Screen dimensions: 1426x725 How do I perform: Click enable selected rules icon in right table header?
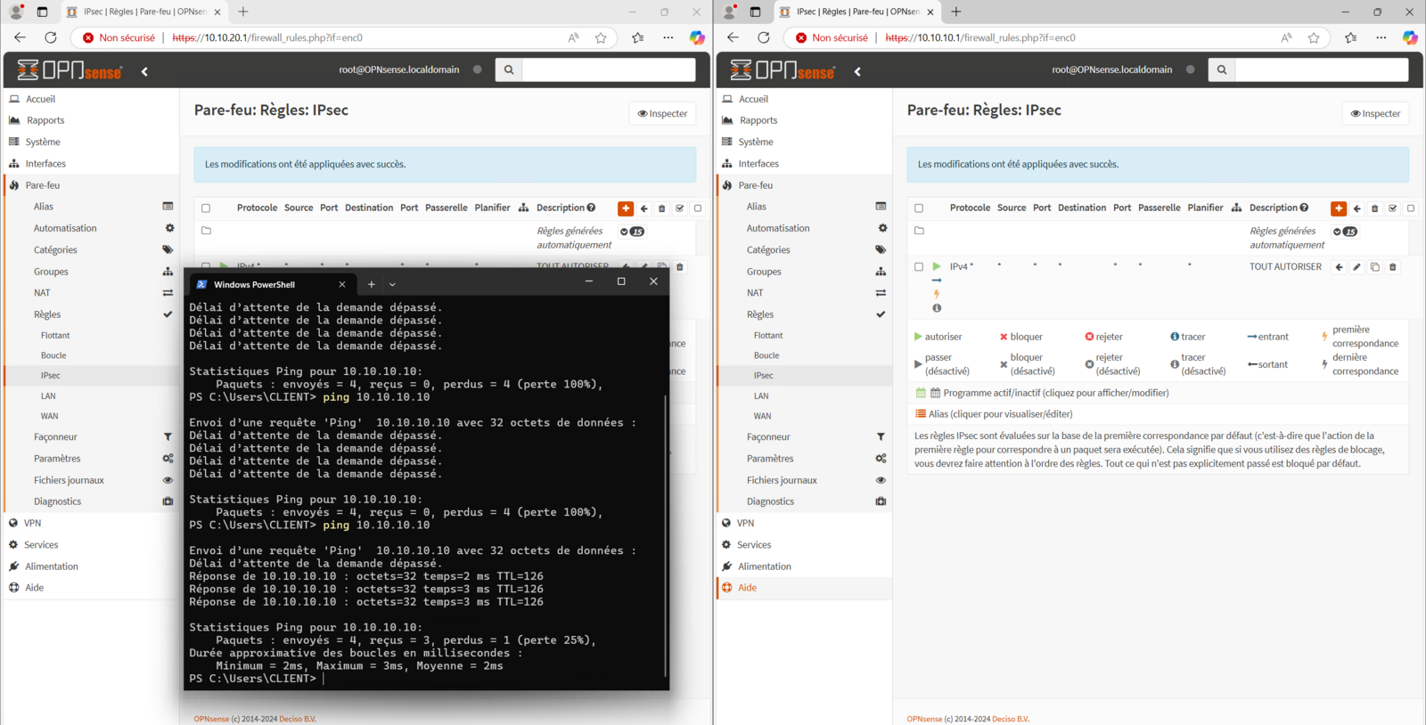(1392, 208)
